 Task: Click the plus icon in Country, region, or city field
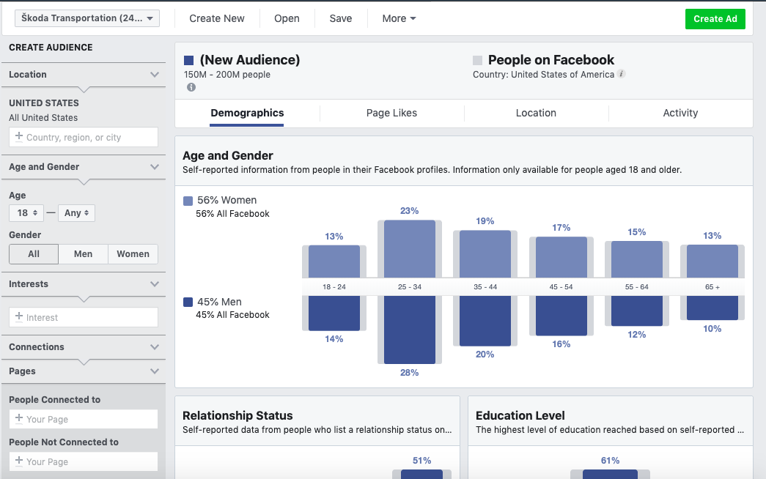pos(18,137)
